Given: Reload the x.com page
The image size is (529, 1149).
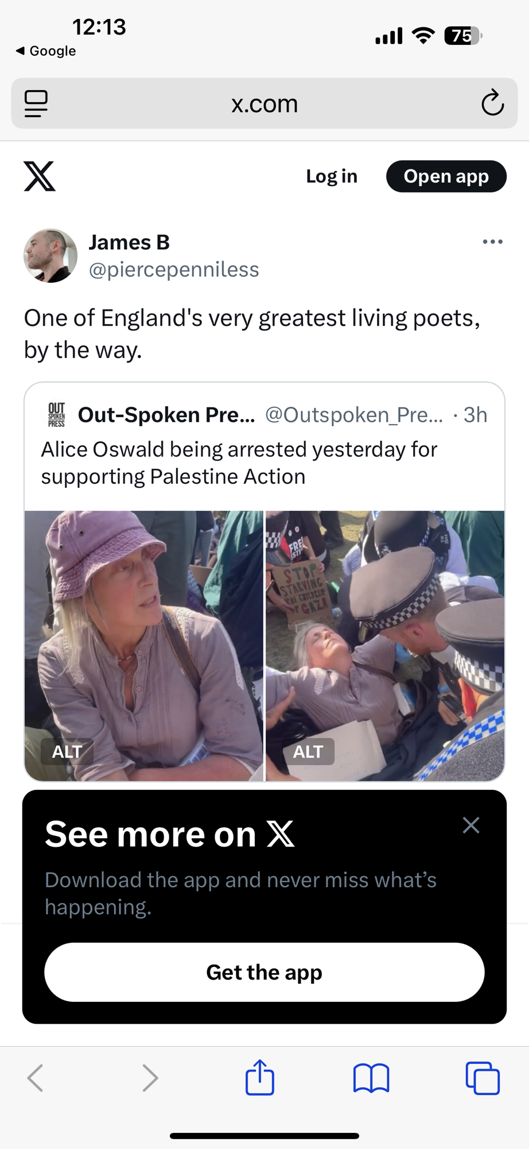Looking at the screenshot, I should tap(492, 103).
